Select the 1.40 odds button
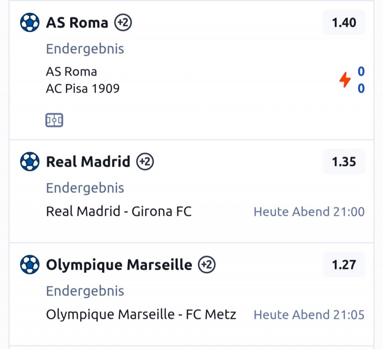This screenshot has height=349, width=383. (x=344, y=23)
